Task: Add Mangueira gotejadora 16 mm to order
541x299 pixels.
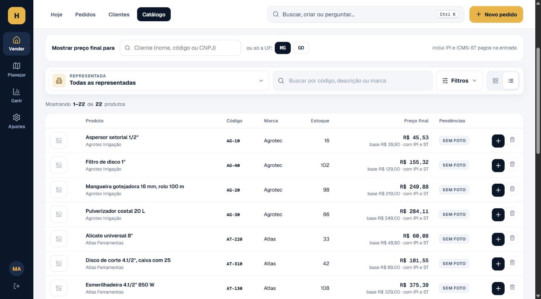Action: click(498, 190)
